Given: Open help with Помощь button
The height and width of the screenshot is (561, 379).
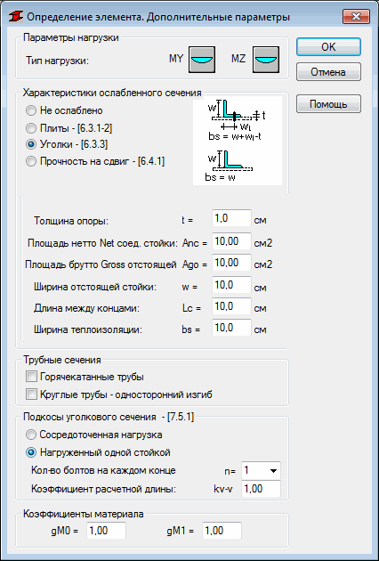Looking at the screenshot, I should [328, 104].
